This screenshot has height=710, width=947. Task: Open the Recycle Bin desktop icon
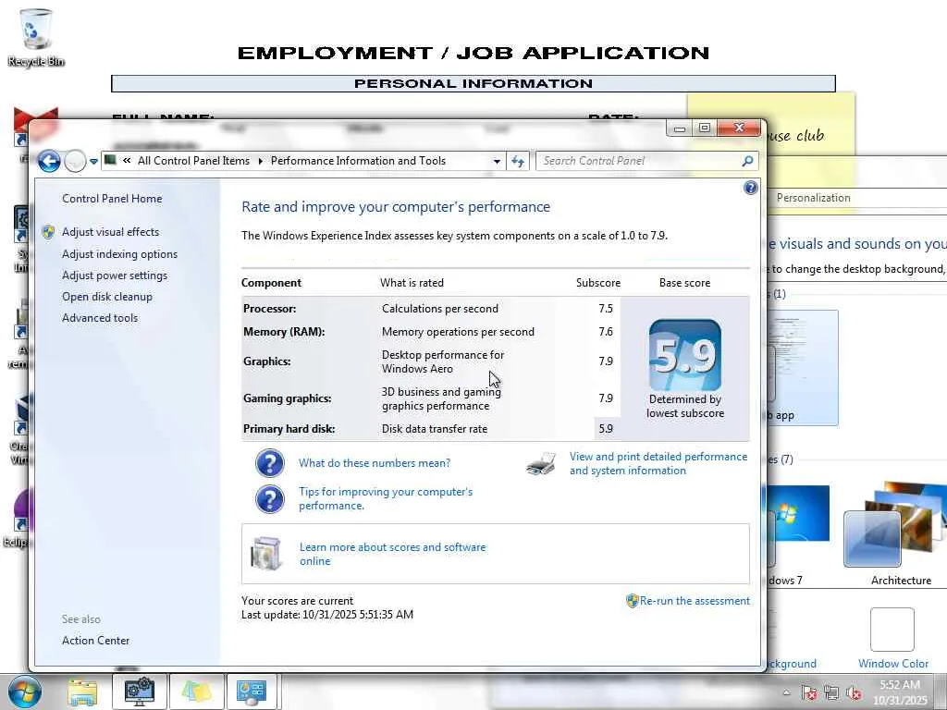point(36,37)
